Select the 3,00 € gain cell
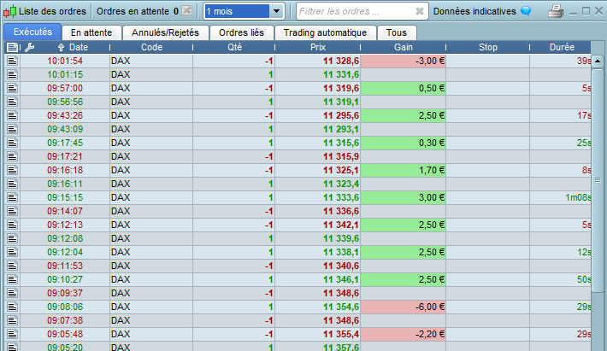Image resolution: width=607 pixels, height=351 pixels. coord(403,197)
